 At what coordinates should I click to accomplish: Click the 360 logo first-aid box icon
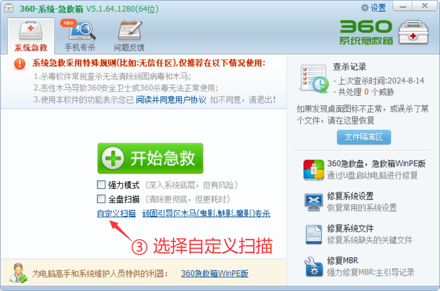(414, 32)
